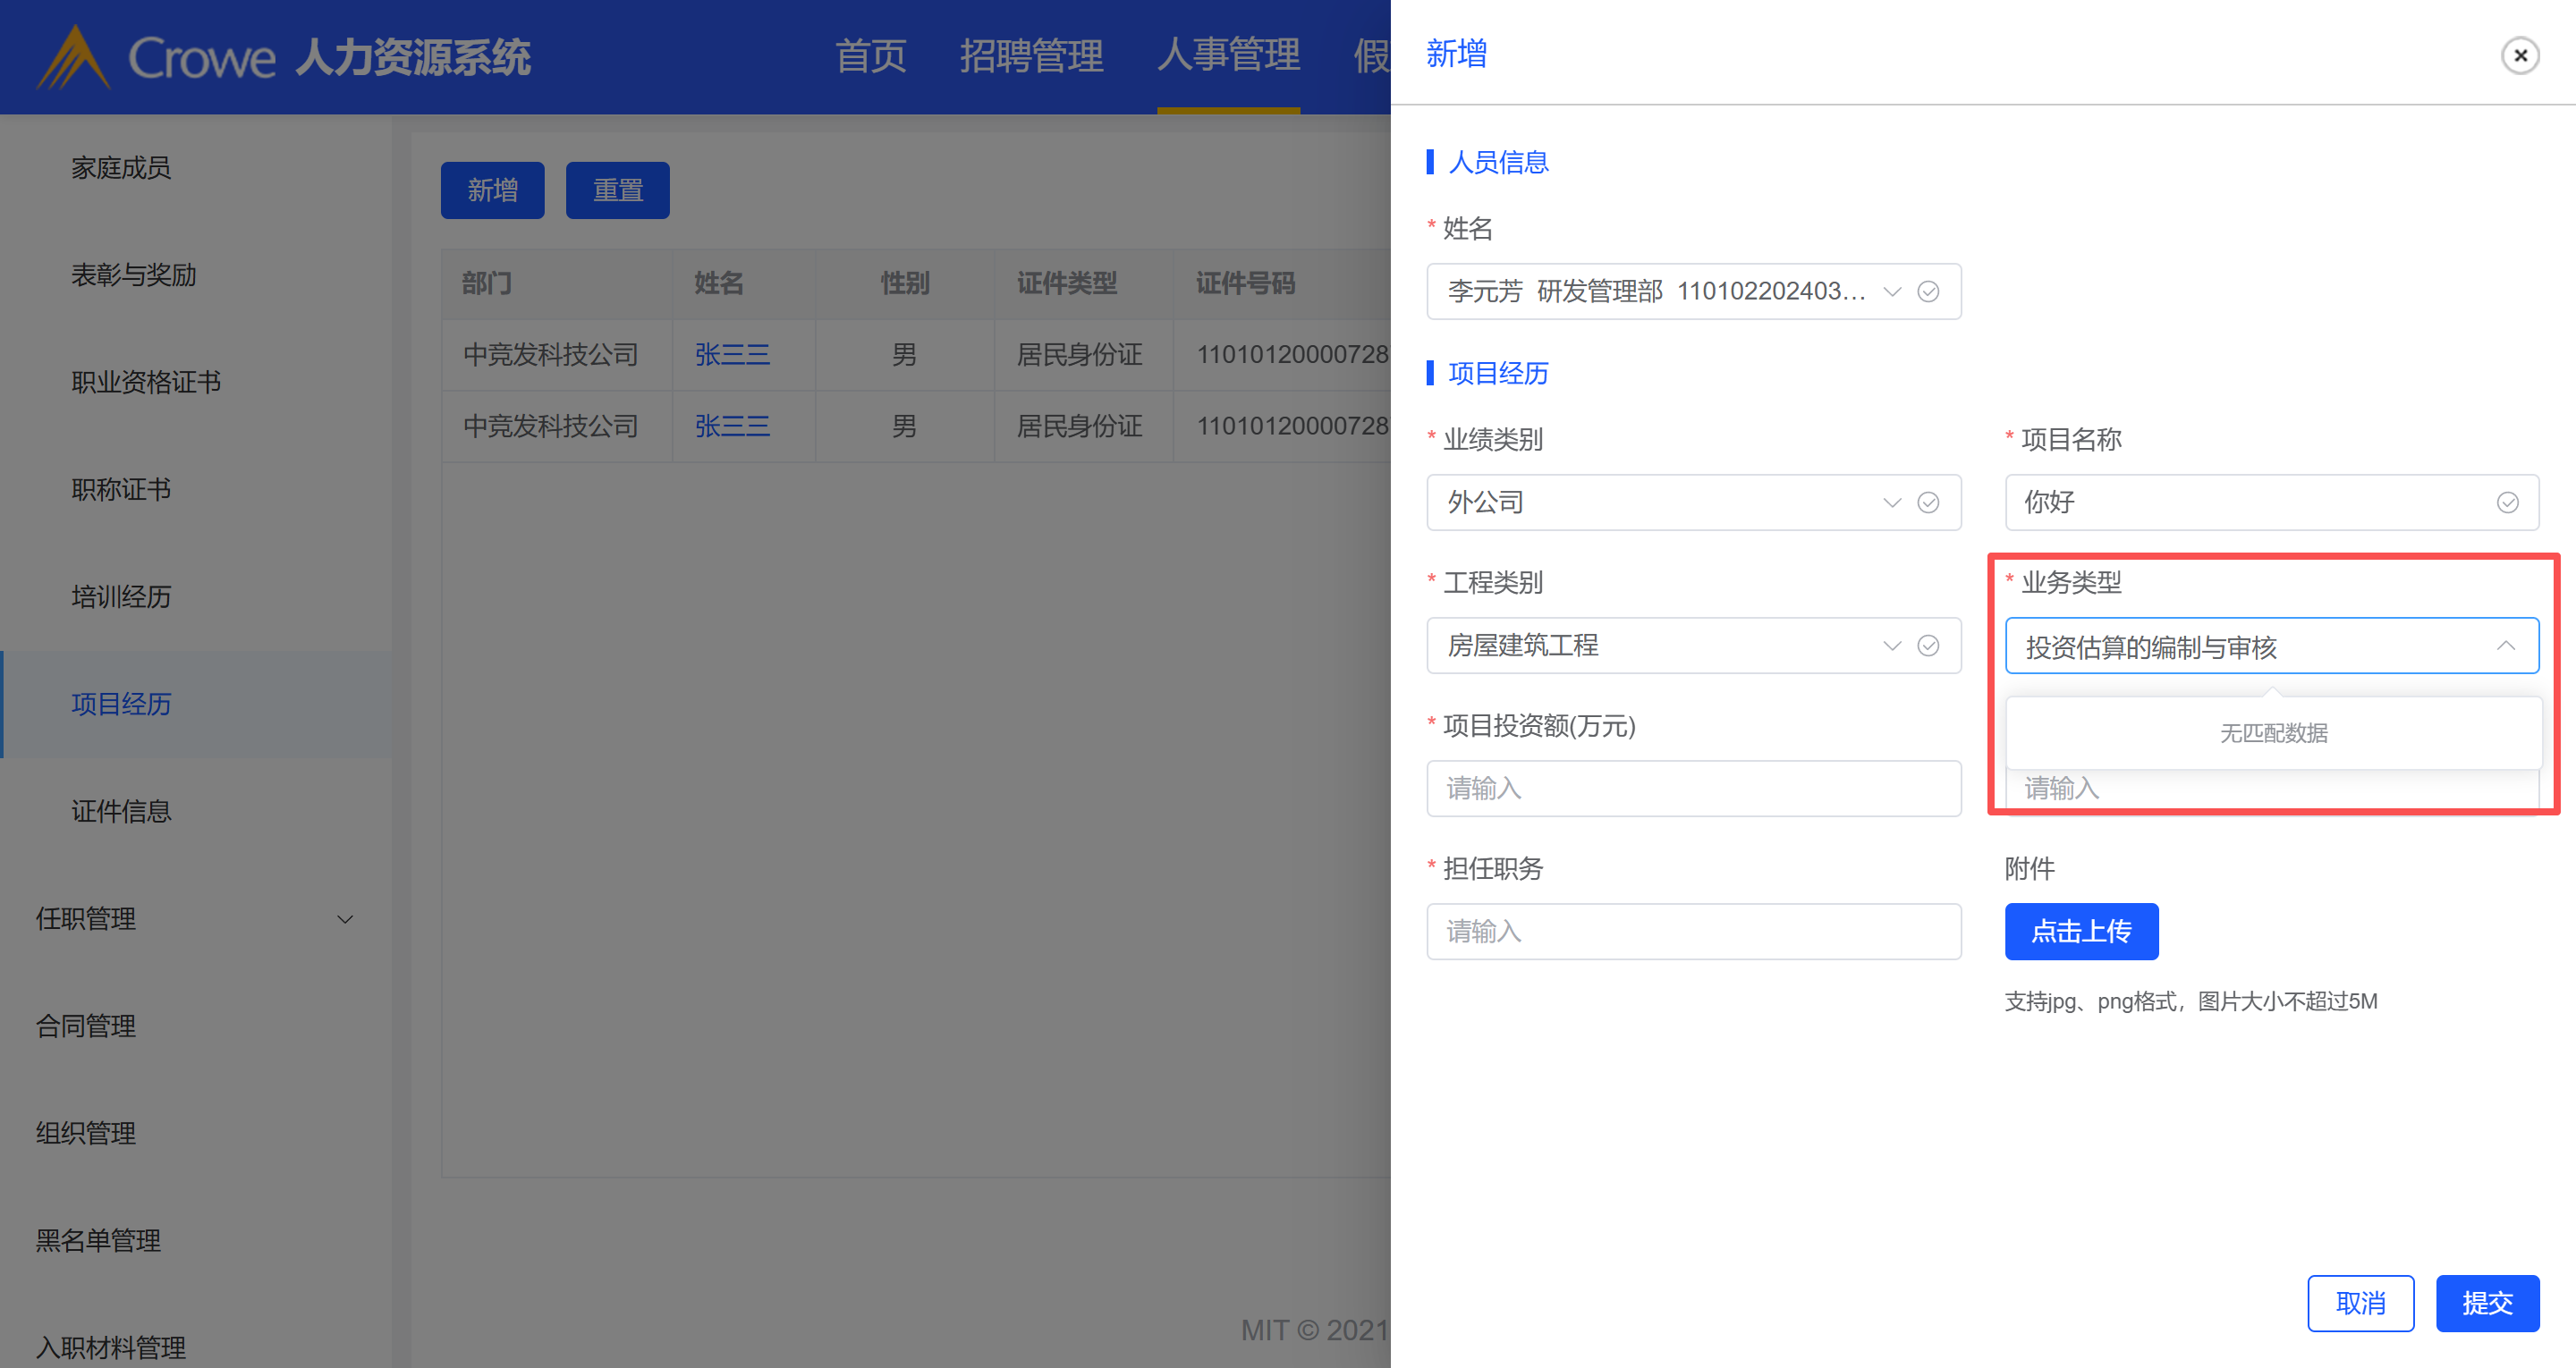Click check icon in 工程类别 field
This screenshot has width=2576, height=1368.
click(x=1928, y=645)
